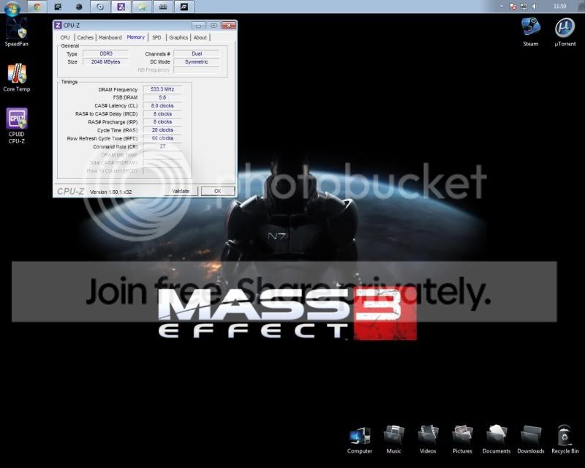
Task: Open the Core Temp desktop shortcut
Action: [x=16, y=78]
